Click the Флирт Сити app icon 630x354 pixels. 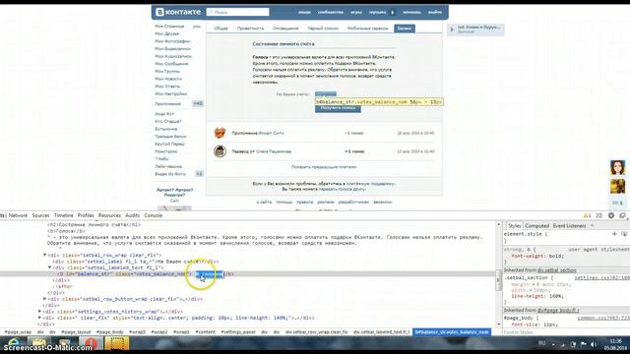[220, 133]
